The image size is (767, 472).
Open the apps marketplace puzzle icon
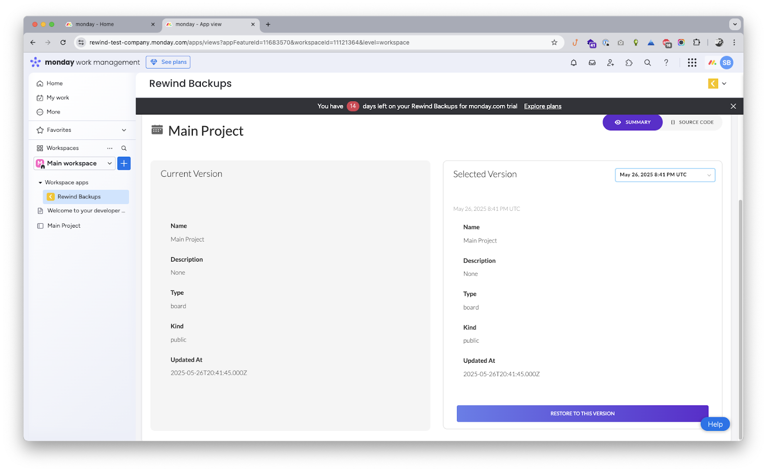[x=629, y=62]
